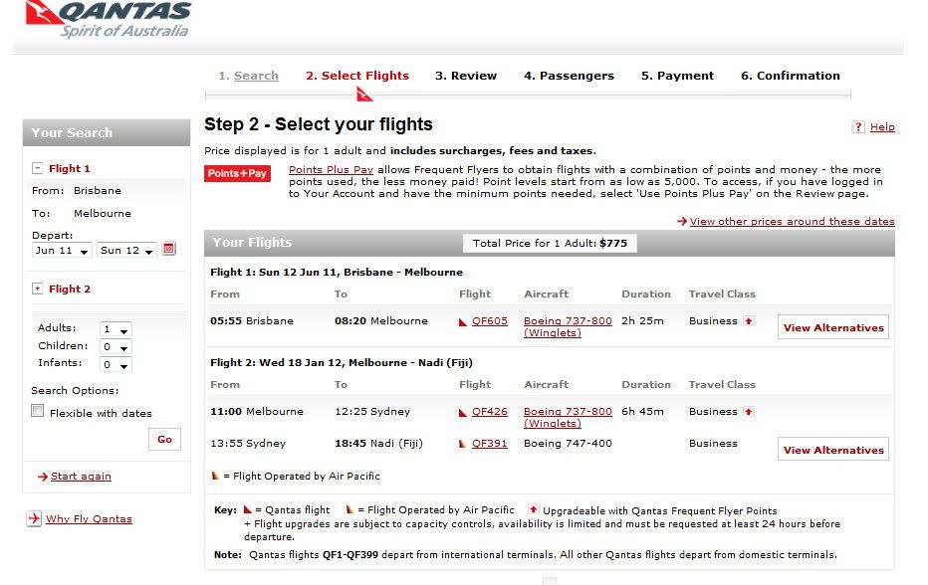Click Qantas tail icon next to QF605
928x585 pixels.
coord(463,321)
